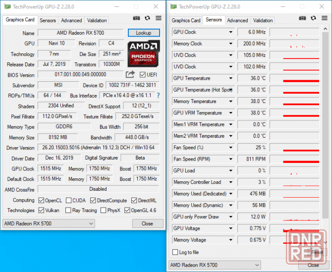Switch to Advanced tab in left window

coord(71,20)
